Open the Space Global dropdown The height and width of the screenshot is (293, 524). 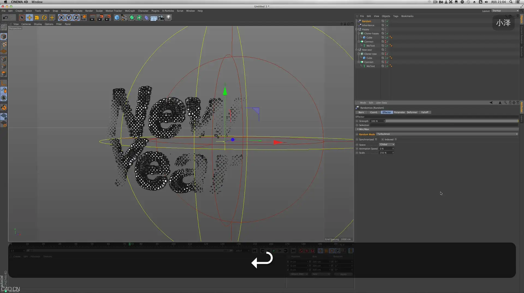click(387, 145)
